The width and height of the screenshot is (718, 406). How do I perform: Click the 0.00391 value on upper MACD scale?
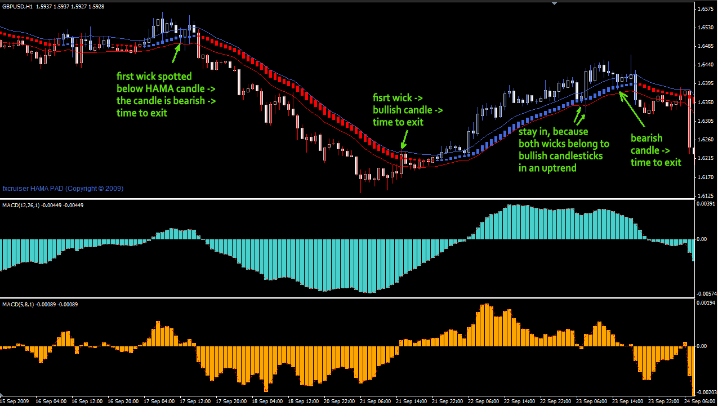pos(706,204)
